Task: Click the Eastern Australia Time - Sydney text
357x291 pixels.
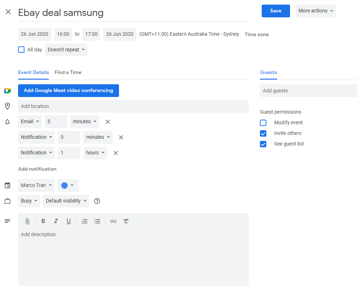Action: (189, 34)
